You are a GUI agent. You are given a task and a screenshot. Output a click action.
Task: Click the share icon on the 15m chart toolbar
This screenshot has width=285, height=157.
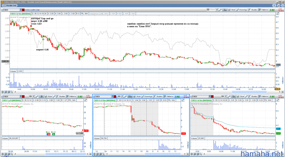(x=119, y=96)
